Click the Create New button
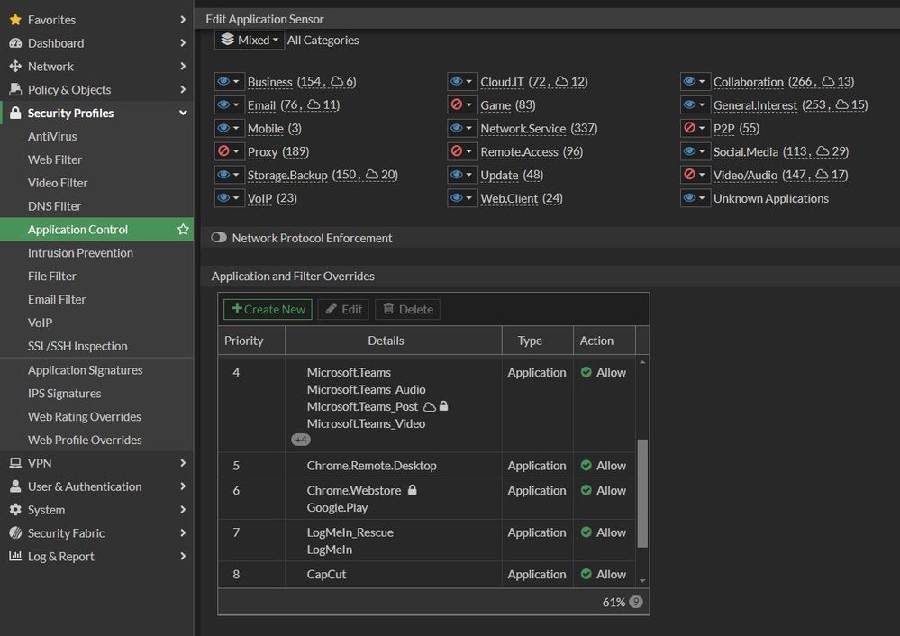 point(268,309)
